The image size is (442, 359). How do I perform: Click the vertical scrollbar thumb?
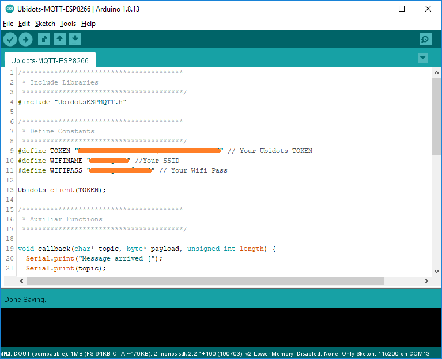[x=436, y=116]
